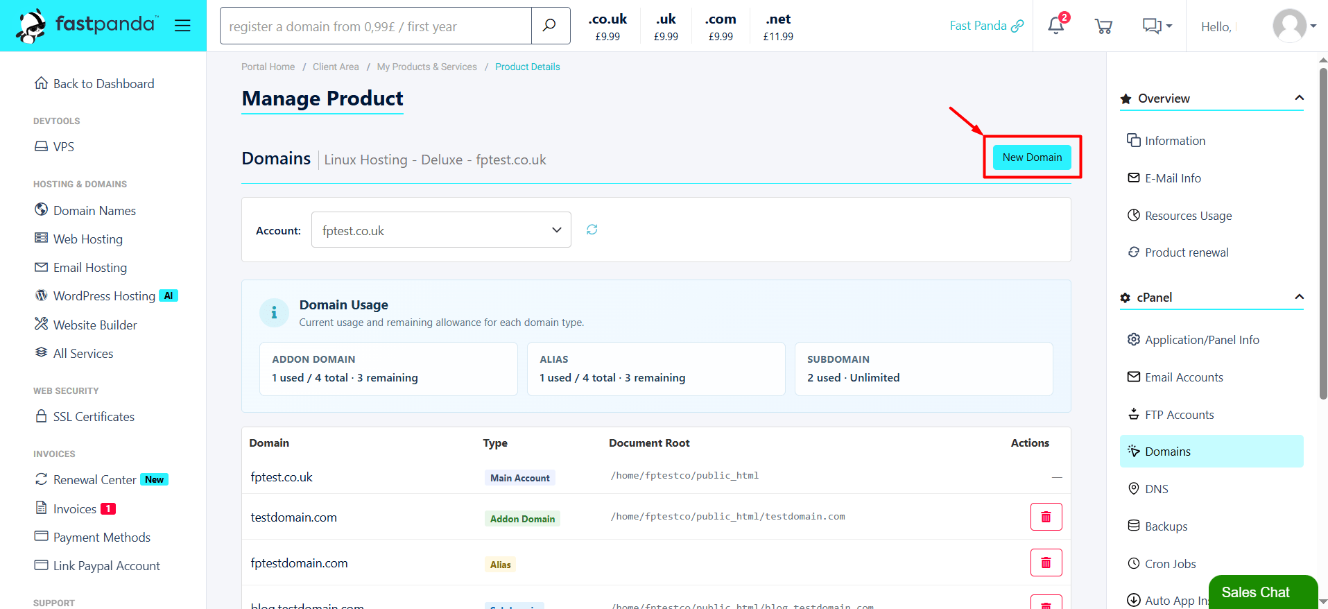This screenshot has height=609, width=1328.
Task: Open the Sales Chat widget
Action: [x=1263, y=592]
